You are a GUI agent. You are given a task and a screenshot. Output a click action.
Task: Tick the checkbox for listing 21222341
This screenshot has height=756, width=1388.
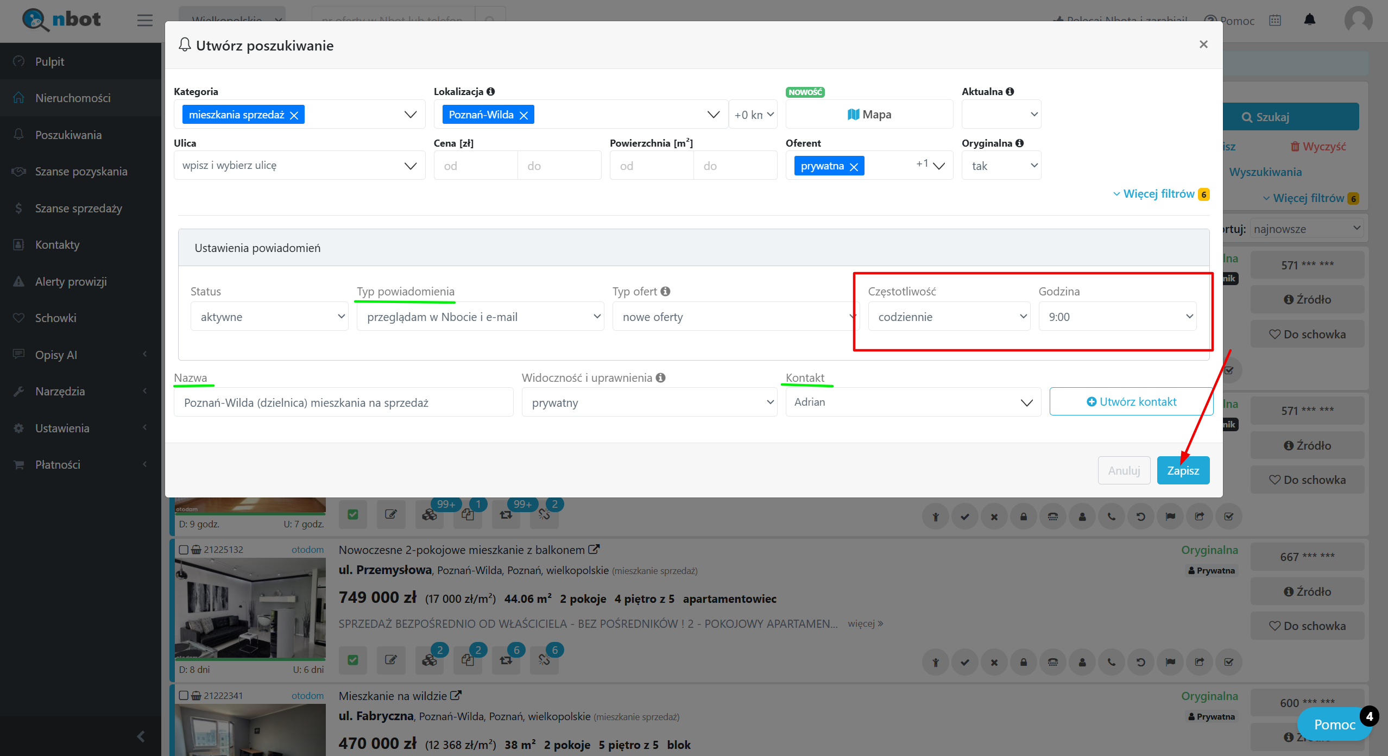click(184, 696)
